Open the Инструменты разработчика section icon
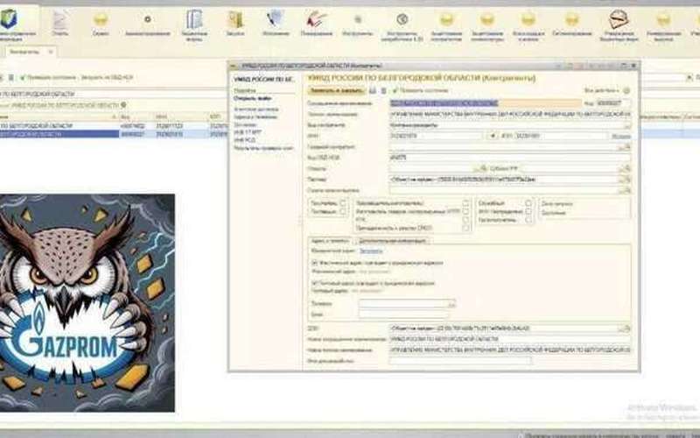This screenshot has width=700, height=438. point(402,25)
